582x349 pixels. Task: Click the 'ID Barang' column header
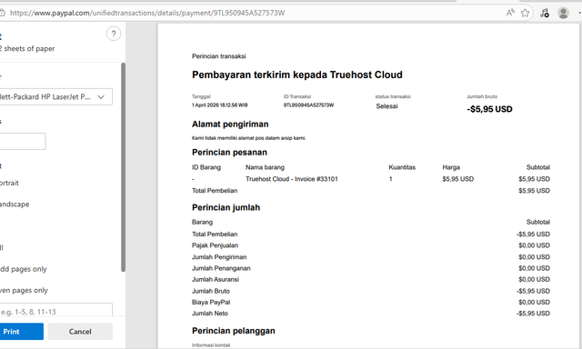point(206,167)
